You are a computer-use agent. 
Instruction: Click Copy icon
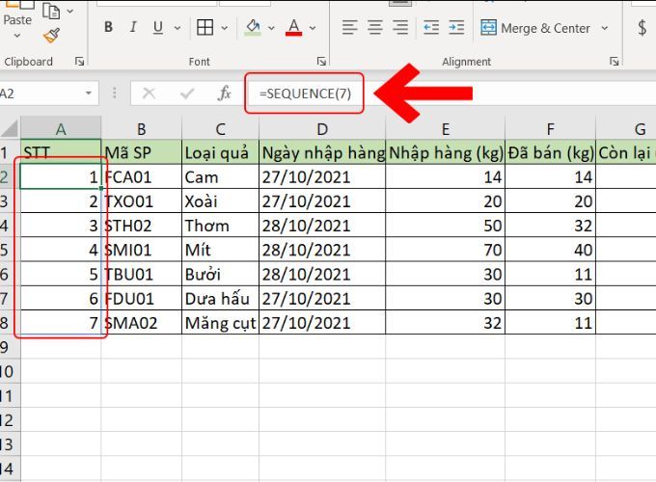click(51, 11)
